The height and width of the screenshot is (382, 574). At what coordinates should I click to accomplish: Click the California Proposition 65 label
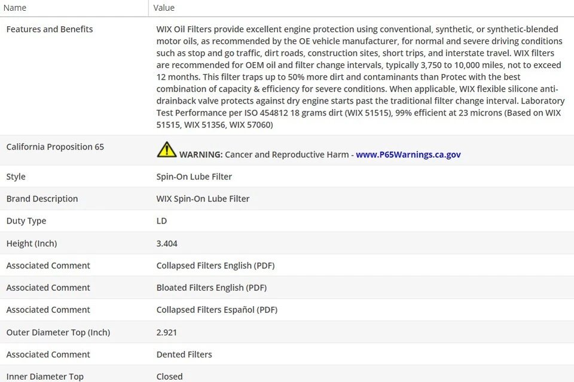click(x=55, y=147)
